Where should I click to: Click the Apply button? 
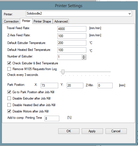[x=92, y=131]
